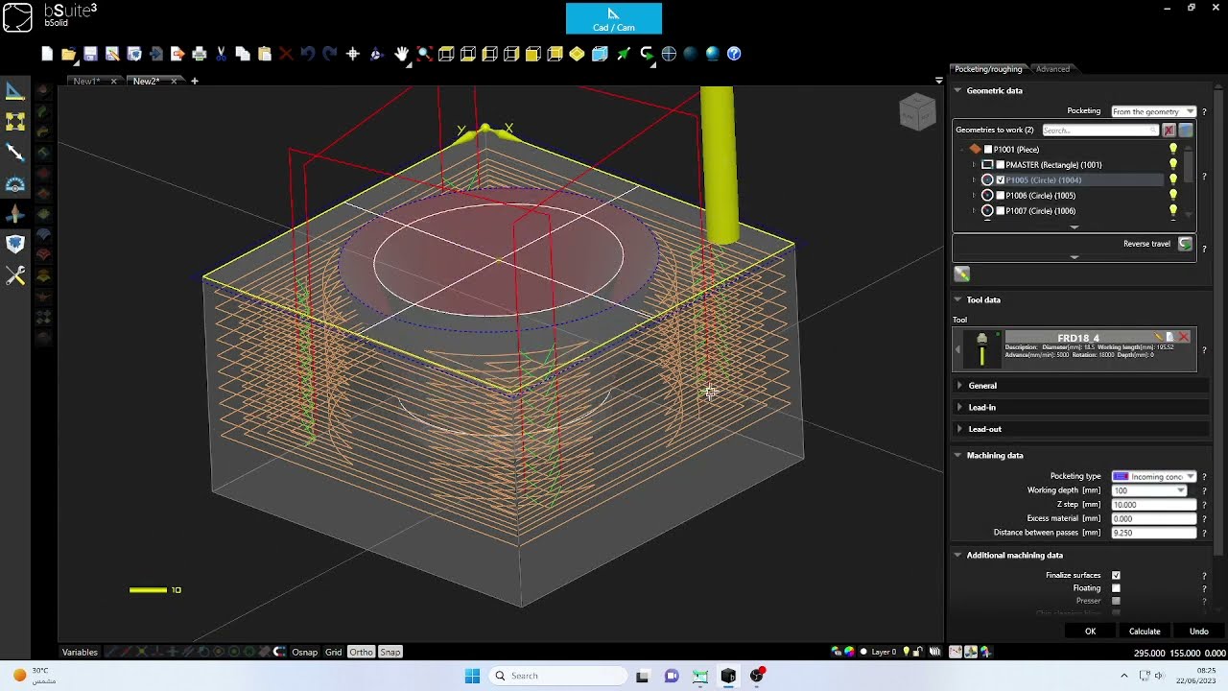Click the Reverse travel arrow icon
The image size is (1228, 691).
point(1185,244)
